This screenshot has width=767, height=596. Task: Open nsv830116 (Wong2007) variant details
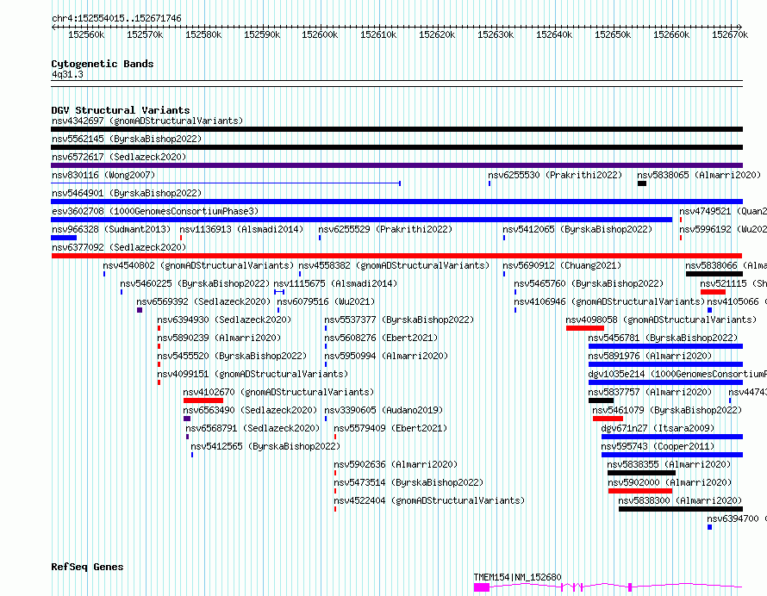pos(103,175)
